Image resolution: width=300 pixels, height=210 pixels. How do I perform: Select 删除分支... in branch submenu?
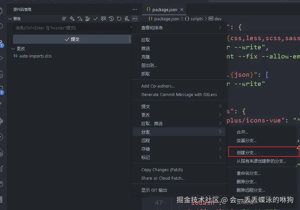pyautogui.click(x=262, y=182)
